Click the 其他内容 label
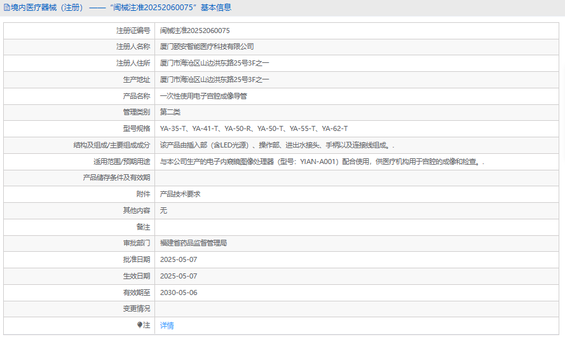The height and width of the screenshot is (337, 565). point(137,210)
